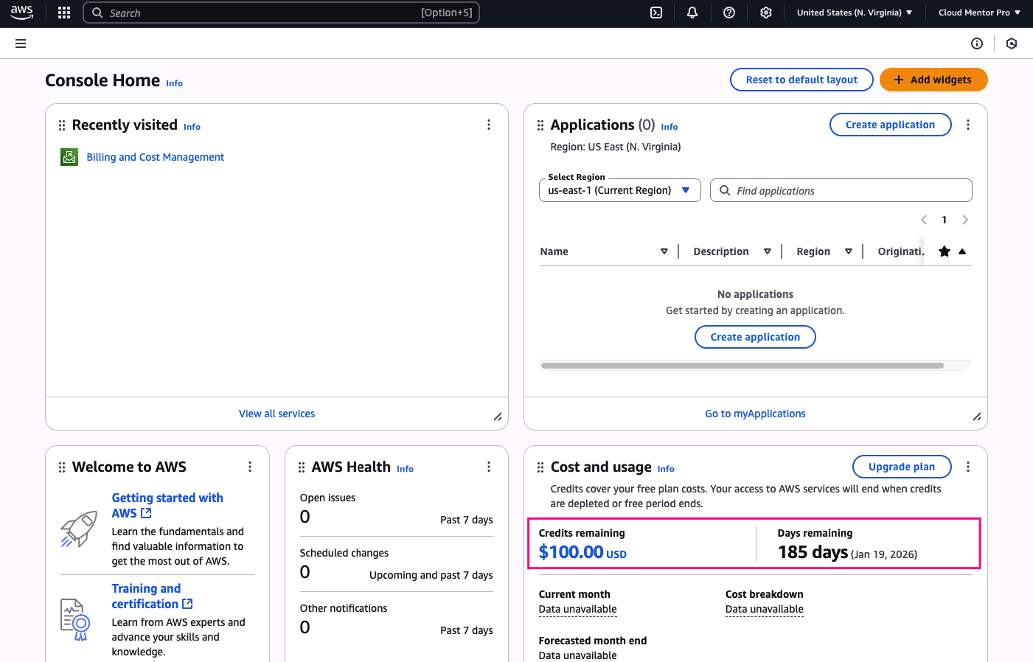Click Welcome to AWS widget drag handle
This screenshot has height=662, width=1033.
tap(62, 467)
